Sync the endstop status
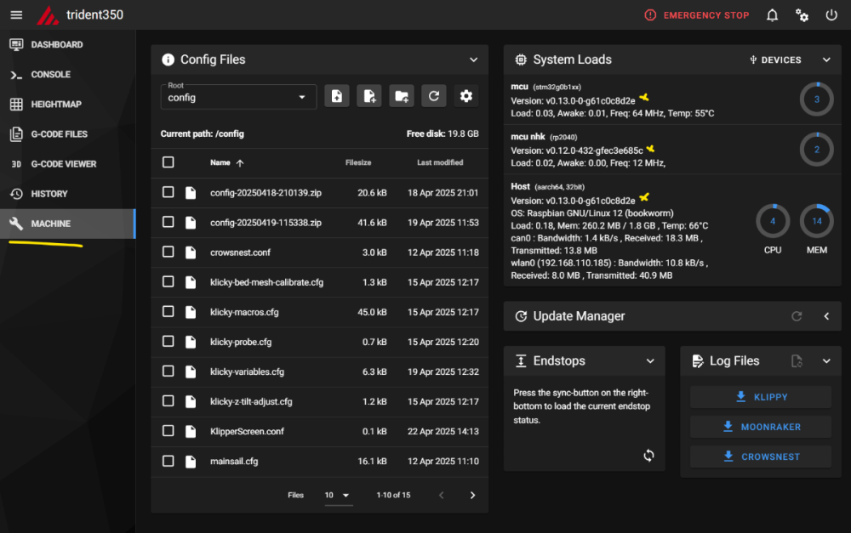This screenshot has width=851, height=533. (648, 456)
